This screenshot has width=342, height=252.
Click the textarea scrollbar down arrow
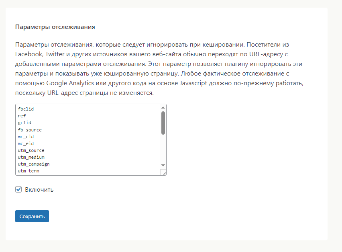[x=163, y=165]
